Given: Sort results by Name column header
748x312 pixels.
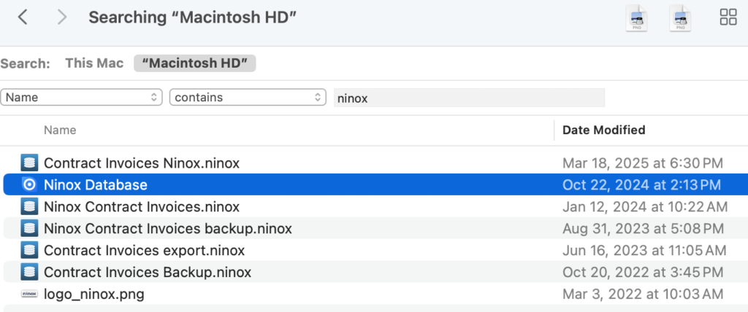Looking at the screenshot, I should pos(60,130).
